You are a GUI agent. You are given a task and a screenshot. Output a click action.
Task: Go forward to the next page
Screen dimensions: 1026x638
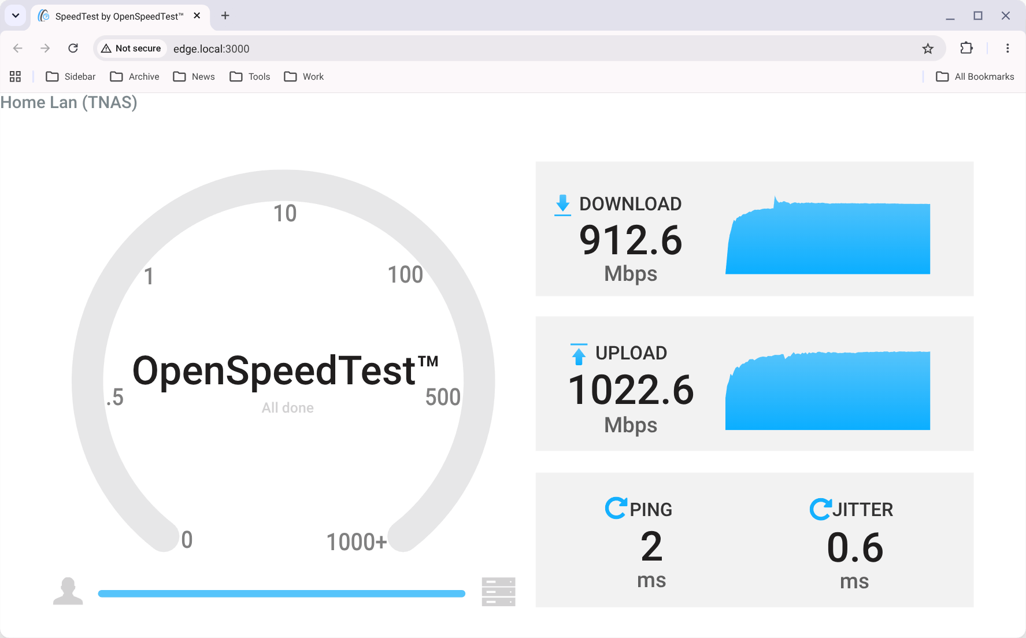click(45, 49)
